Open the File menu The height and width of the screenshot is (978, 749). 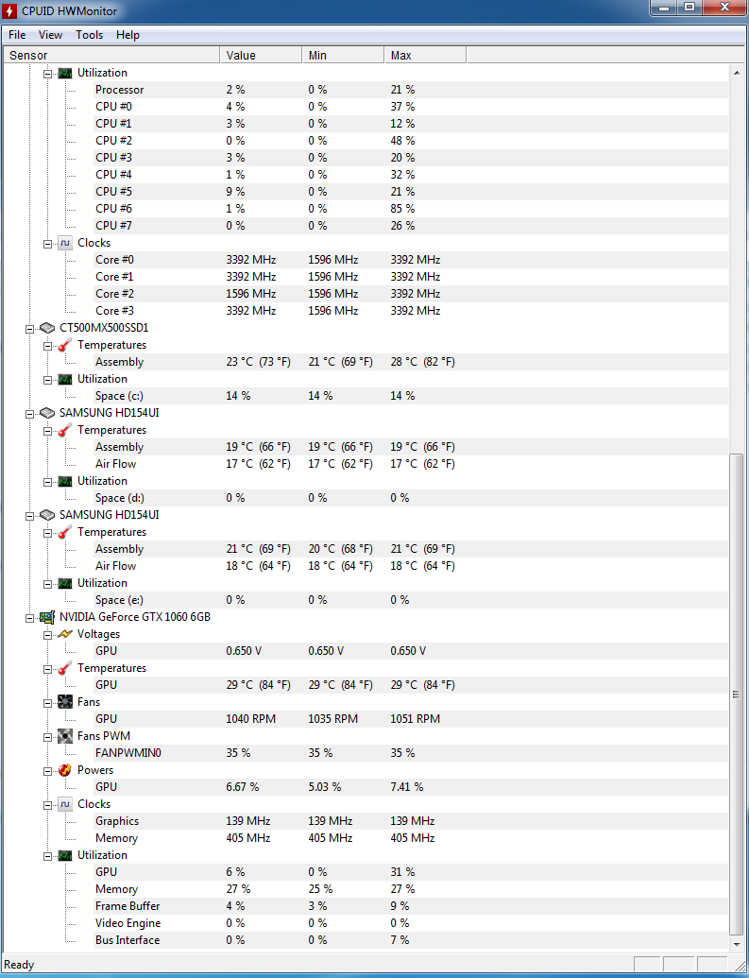[x=17, y=35]
